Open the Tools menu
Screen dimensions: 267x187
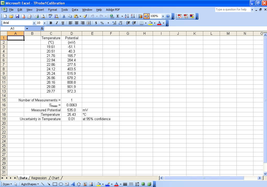(x=65, y=10)
